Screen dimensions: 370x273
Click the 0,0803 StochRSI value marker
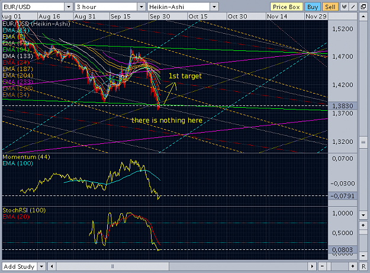pyautogui.click(x=342, y=250)
